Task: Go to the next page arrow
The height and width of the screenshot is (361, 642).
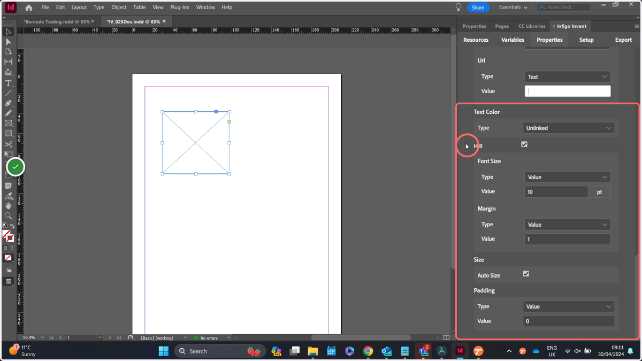Action: (110, 337)
